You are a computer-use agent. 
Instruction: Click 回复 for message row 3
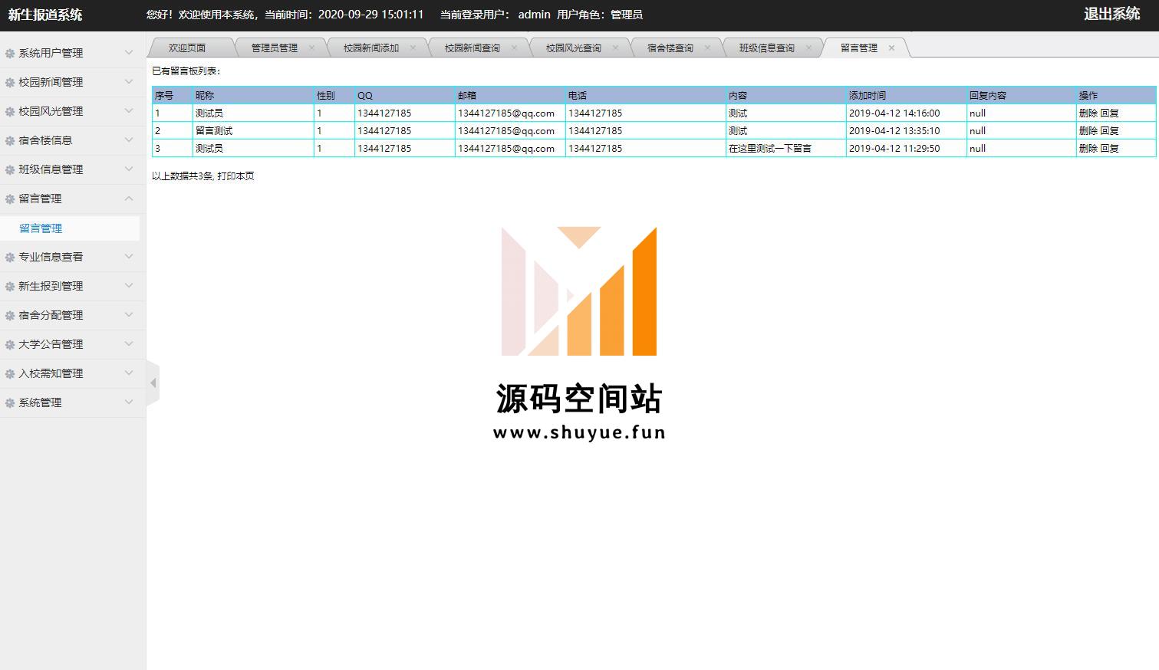(x=1109, y=148)
